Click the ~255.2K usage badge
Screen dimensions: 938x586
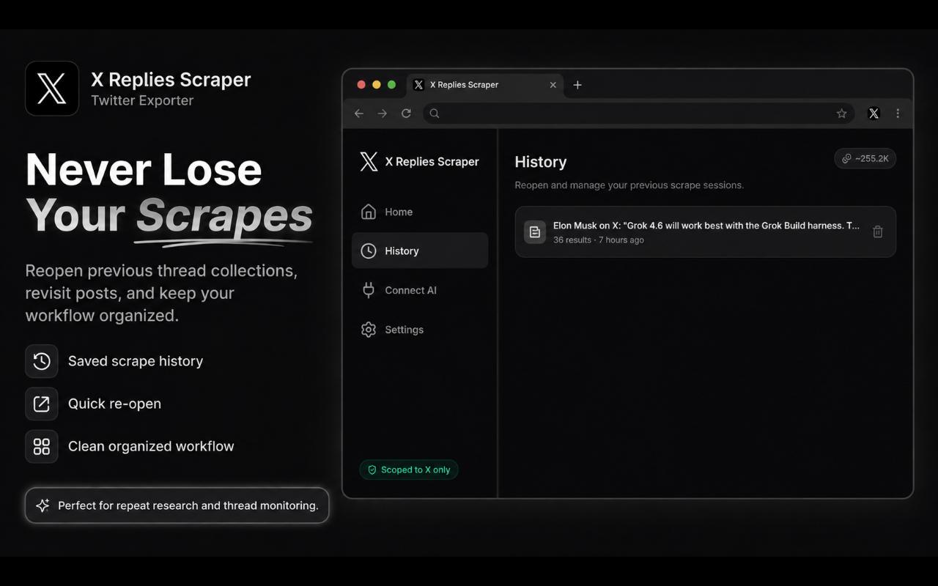865,158
